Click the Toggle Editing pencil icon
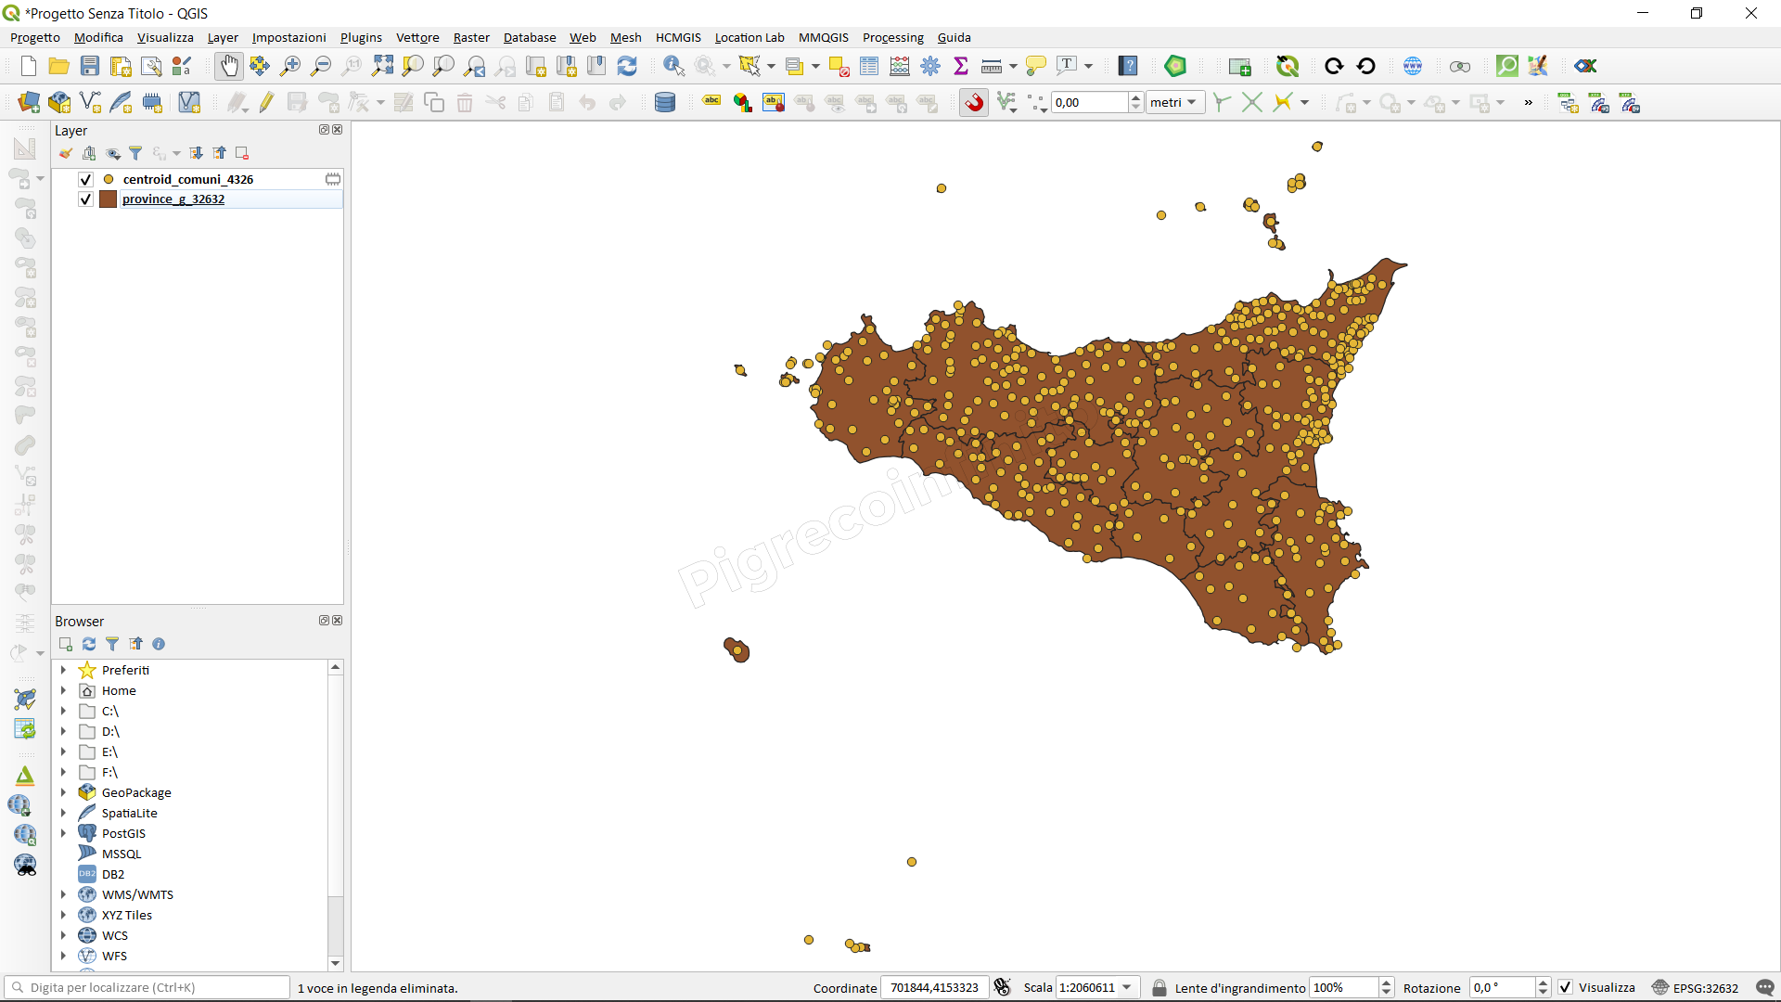Viewport: 1781px width, 1002px height. point(266,102)
